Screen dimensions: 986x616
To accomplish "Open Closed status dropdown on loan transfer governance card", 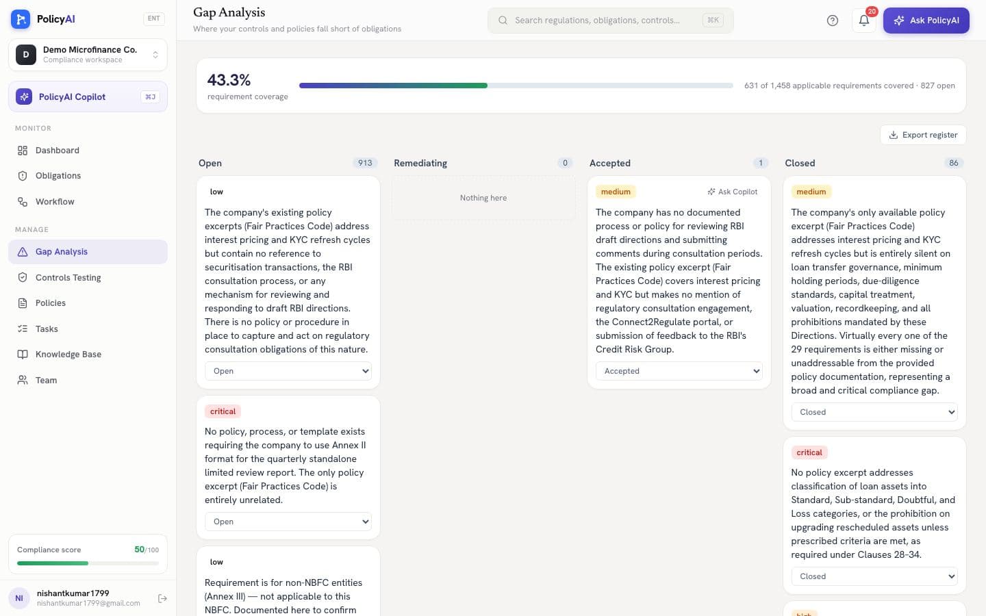I will click(874, 412).
